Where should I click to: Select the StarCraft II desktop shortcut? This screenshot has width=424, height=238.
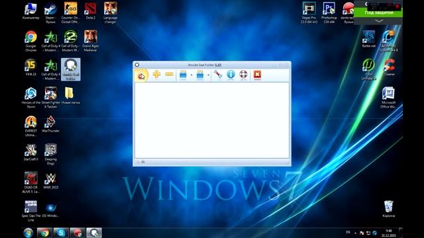31,153
